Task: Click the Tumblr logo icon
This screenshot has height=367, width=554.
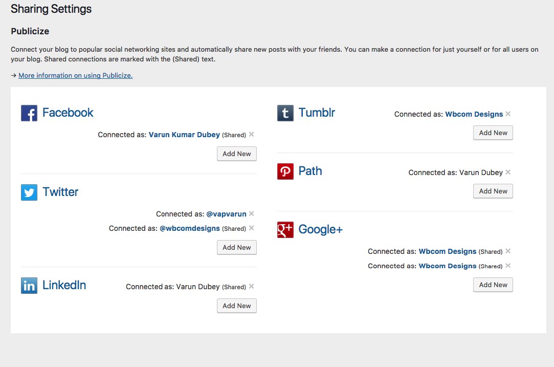Action: point(285,113)
